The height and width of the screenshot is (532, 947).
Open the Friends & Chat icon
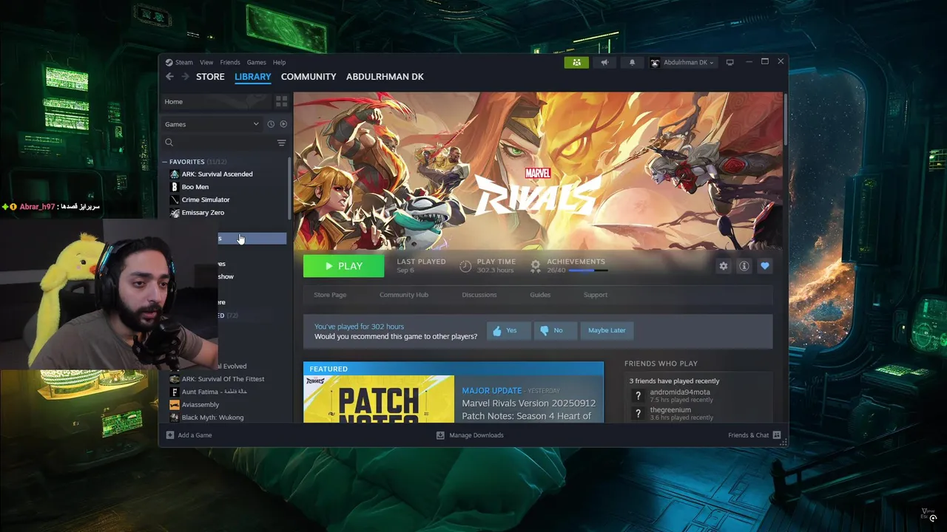(x=777, y=435)
